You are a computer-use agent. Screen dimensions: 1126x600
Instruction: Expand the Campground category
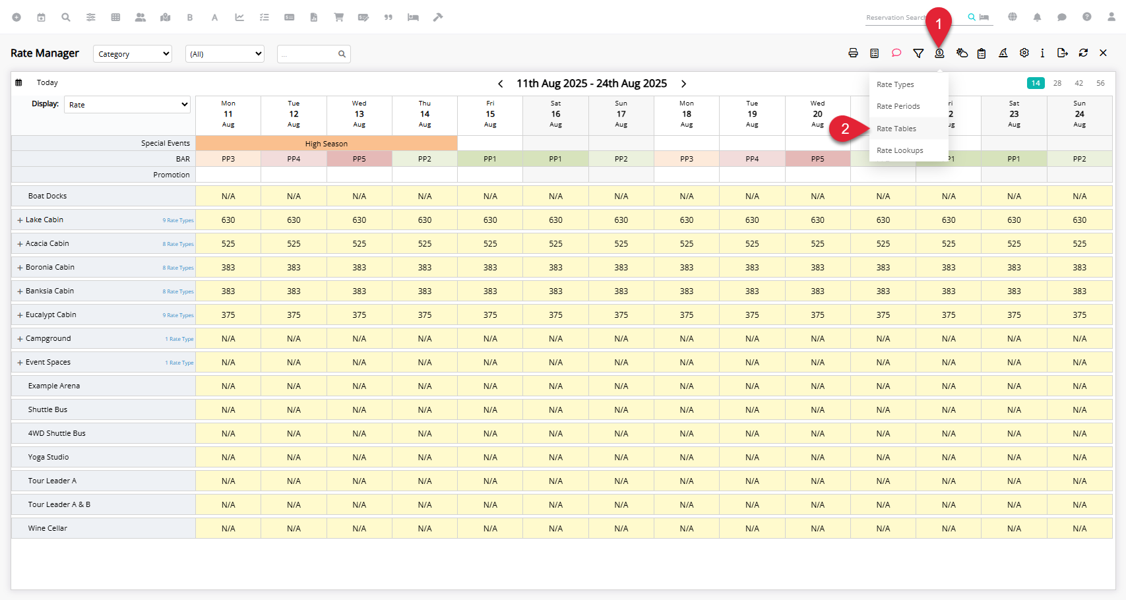click(20, 339)
